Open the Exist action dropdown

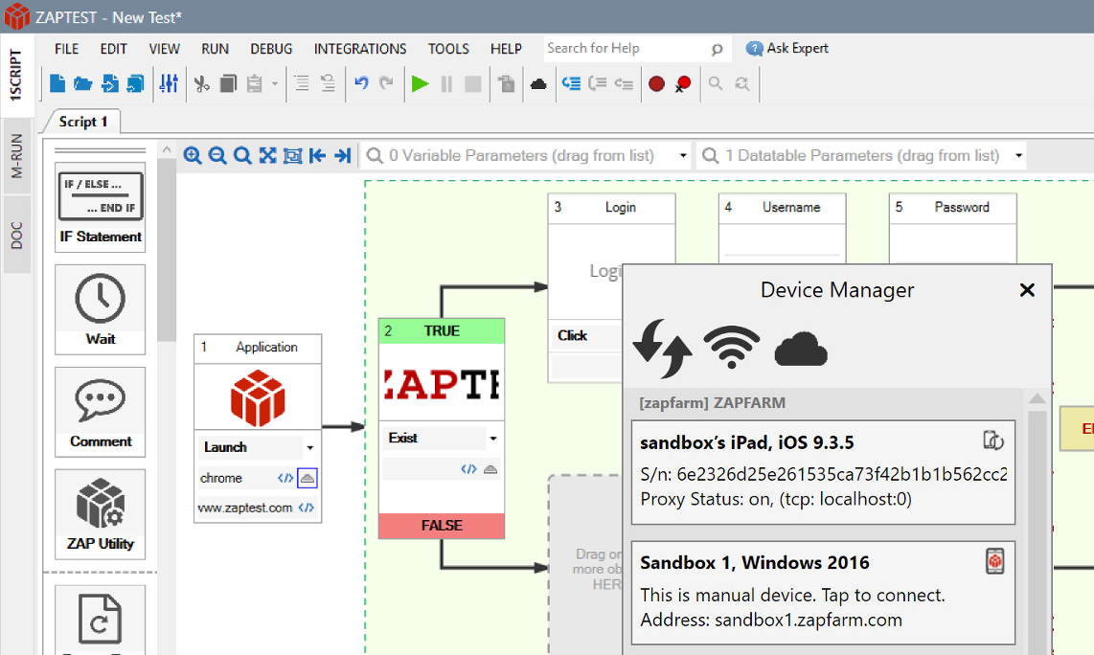pos(492,439)
